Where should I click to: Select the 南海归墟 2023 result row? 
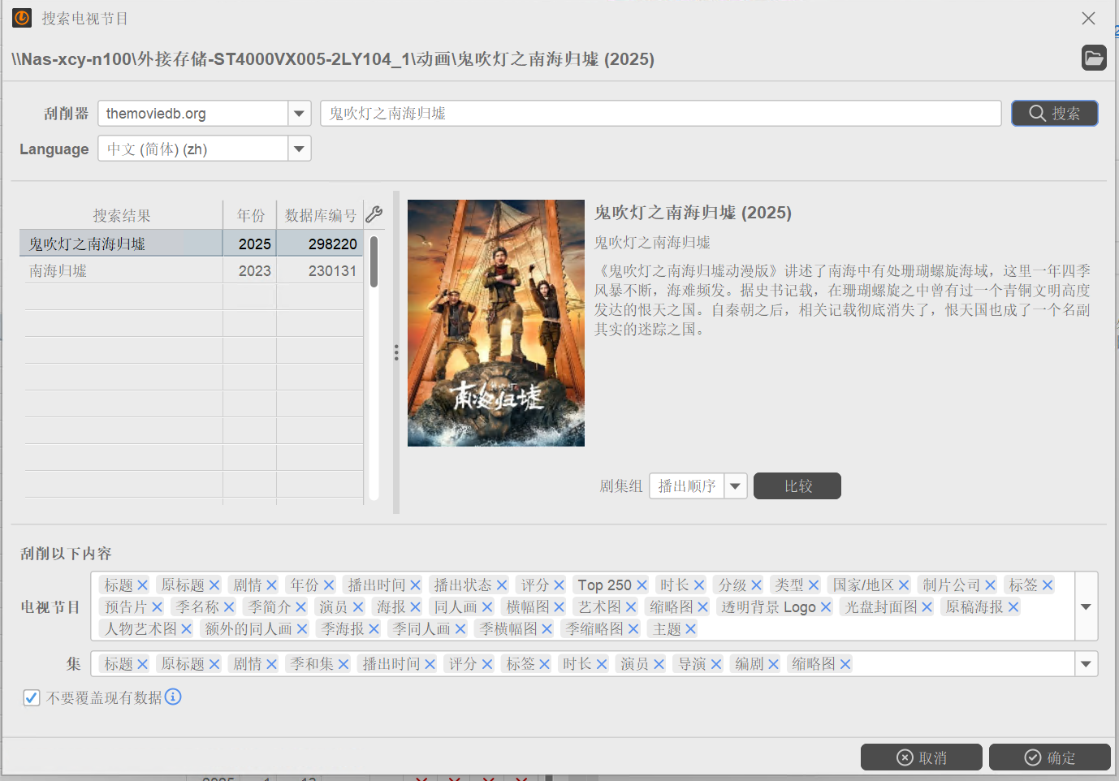point(191,270)
